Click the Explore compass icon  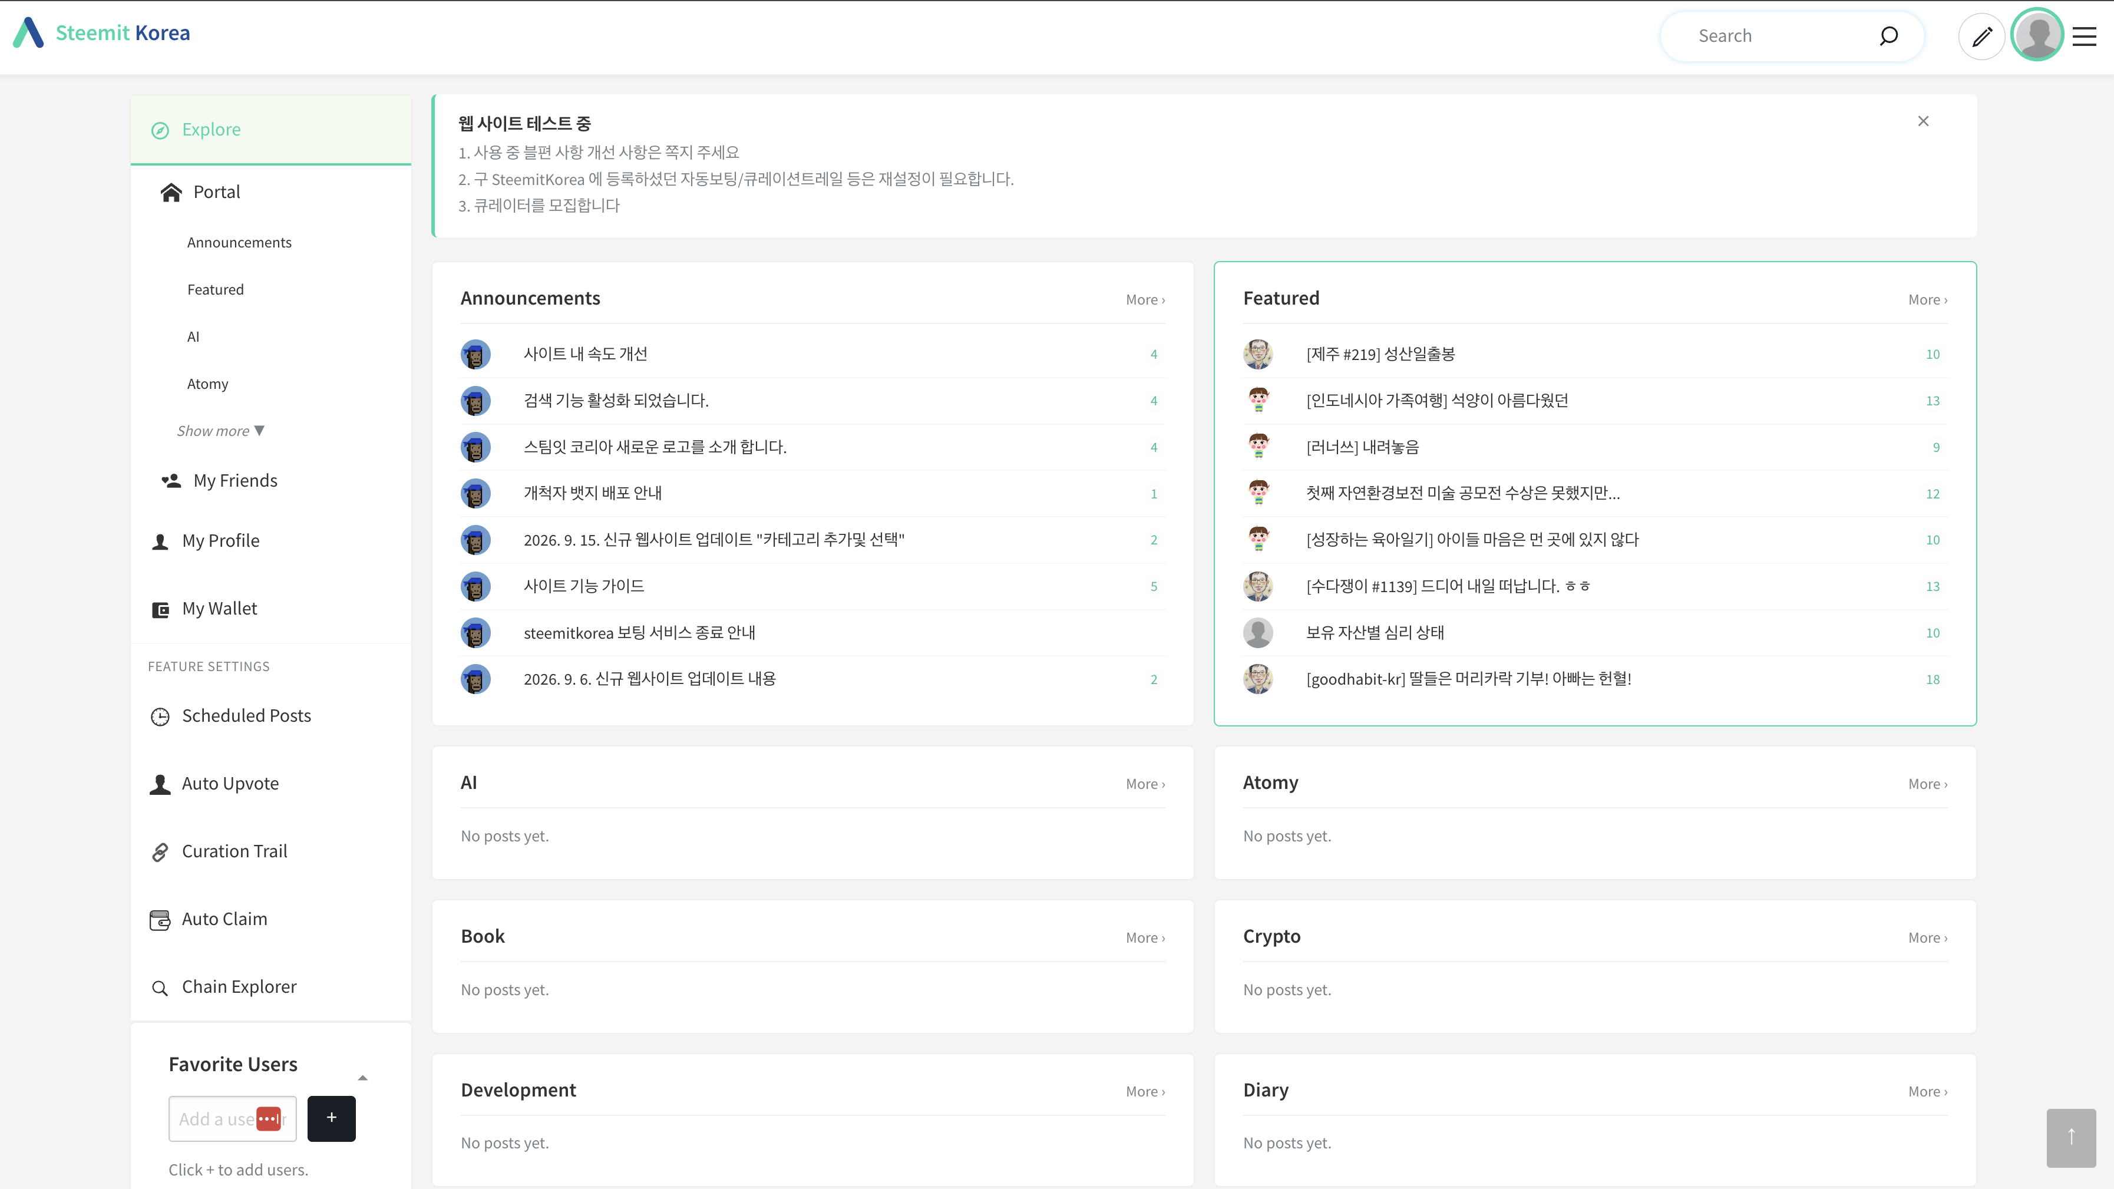[160, 130]
